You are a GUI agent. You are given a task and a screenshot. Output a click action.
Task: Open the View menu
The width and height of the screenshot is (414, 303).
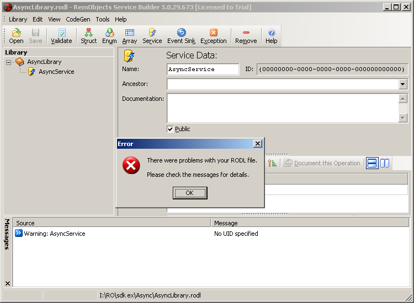pos(54,19)
